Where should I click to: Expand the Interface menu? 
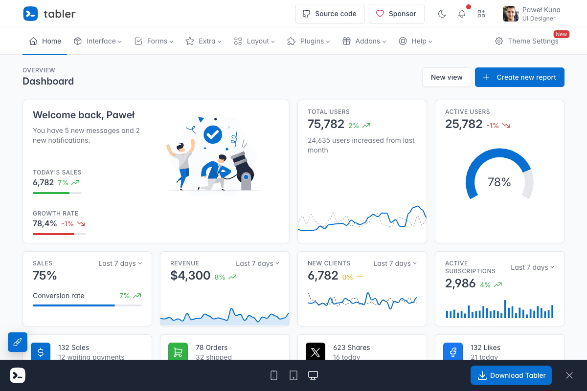click(98, 41)
